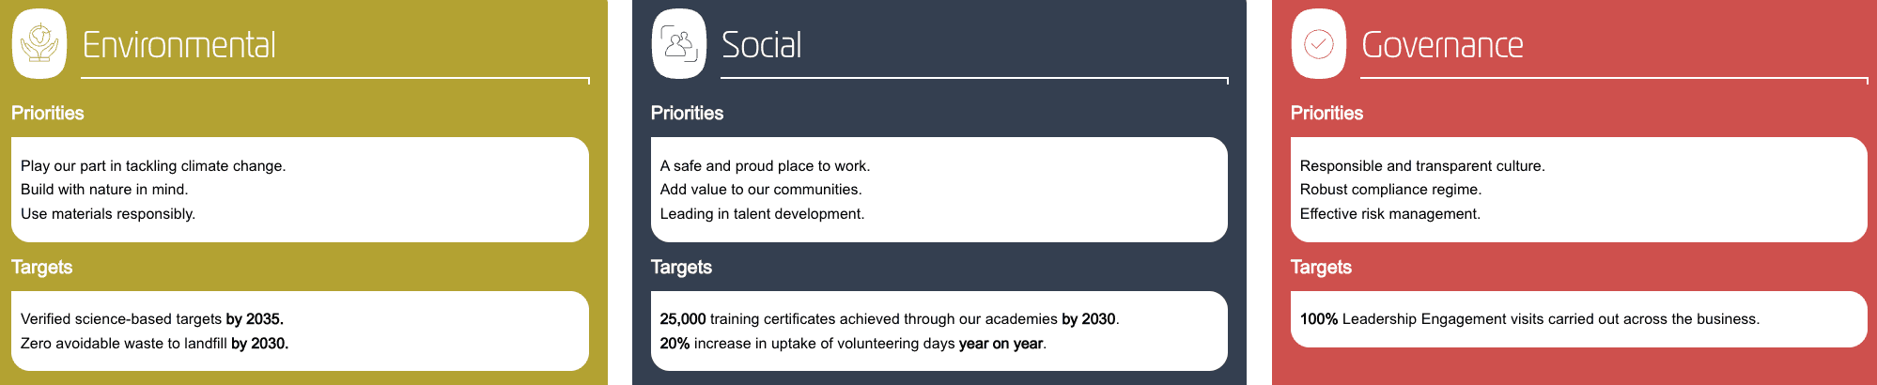1877x385 pixels.
Task: Click 'A safe and proud place to work'
Action: (766, 165)
